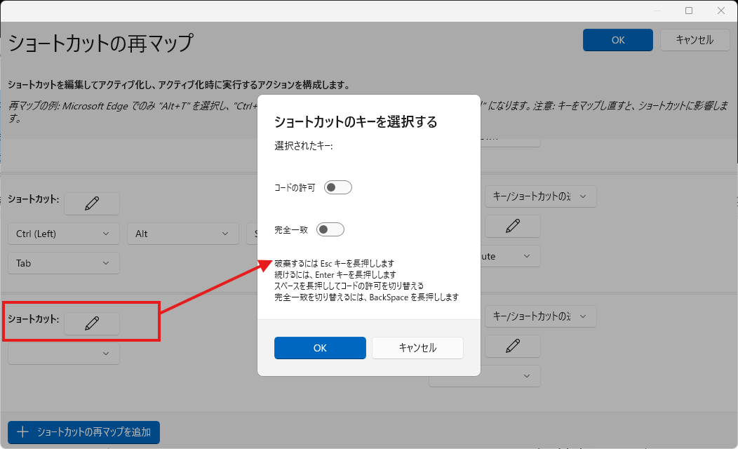Enable the 完全一致 toggle
The height and width of the screenshot is (449, 738).
[x=330, y=229]
